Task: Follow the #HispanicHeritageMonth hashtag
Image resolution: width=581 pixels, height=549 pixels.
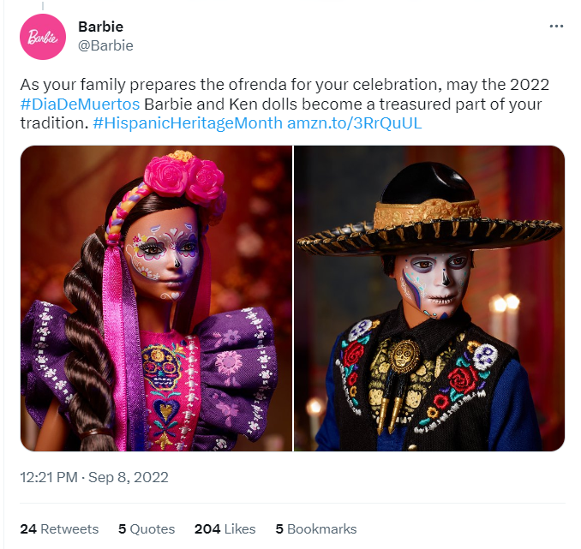Action: [188, 123]
